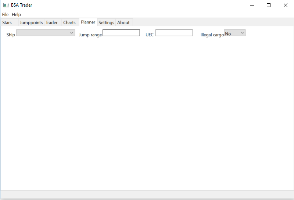Focus the Jump range input field
294x200 pixels.
121,33
